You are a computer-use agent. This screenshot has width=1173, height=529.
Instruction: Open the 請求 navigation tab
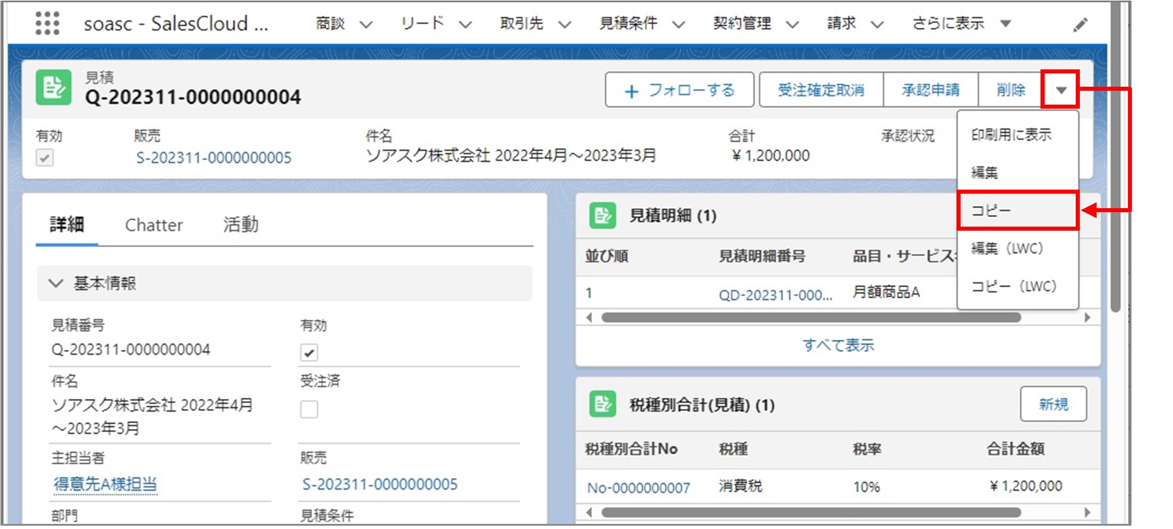pos(841,24)
